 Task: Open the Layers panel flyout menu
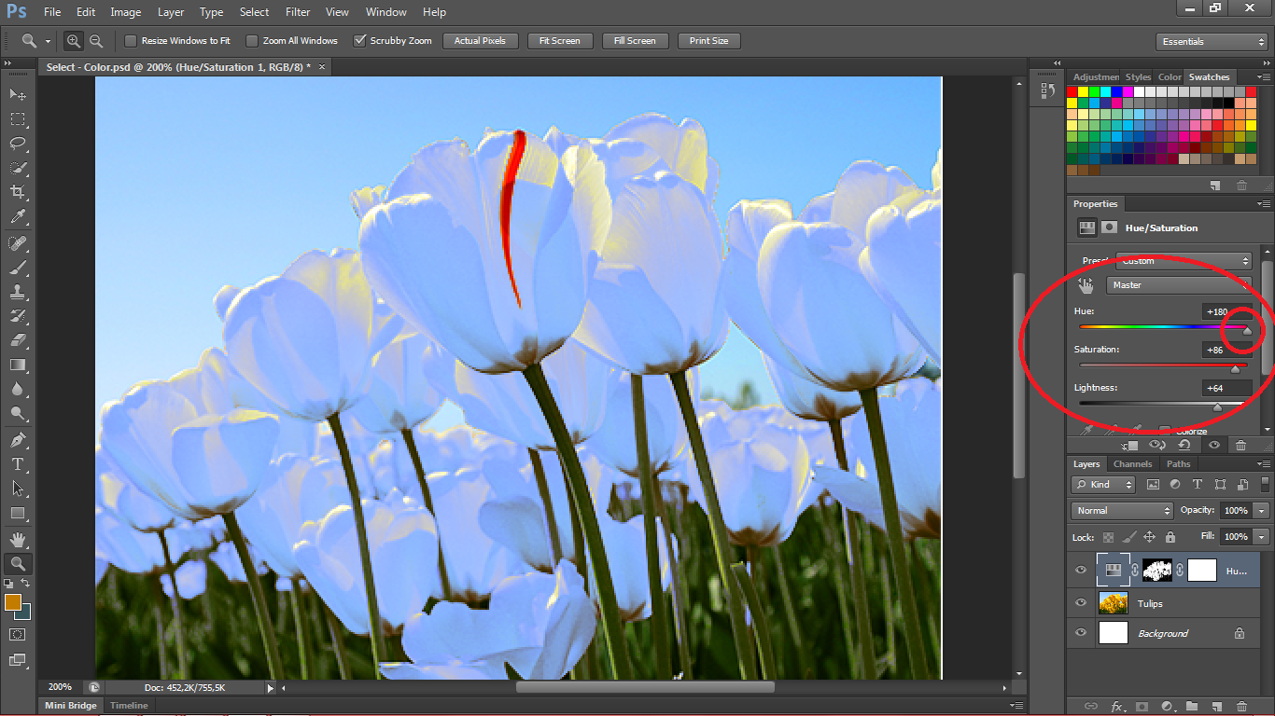1264,464
